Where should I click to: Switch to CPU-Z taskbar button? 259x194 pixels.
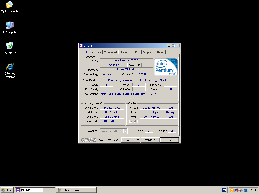click(35, 190)
